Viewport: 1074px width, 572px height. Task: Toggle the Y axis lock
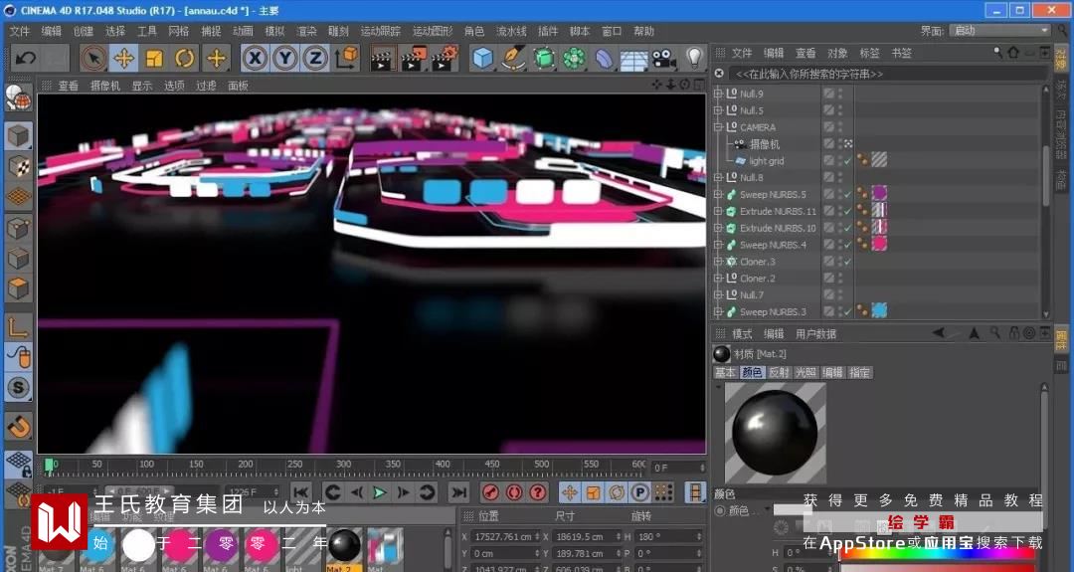pyautogui.click(x=285, y=59)
